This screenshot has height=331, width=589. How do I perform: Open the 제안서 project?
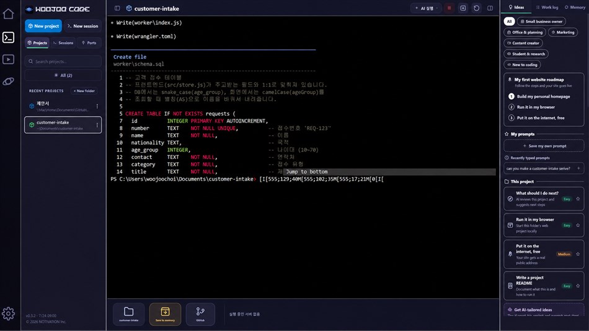tap(63, 106)
